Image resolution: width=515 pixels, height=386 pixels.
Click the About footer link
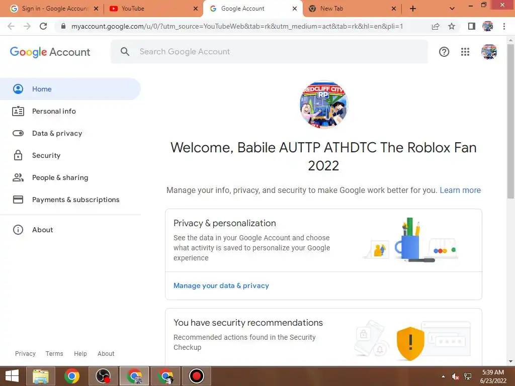(106, 353)
